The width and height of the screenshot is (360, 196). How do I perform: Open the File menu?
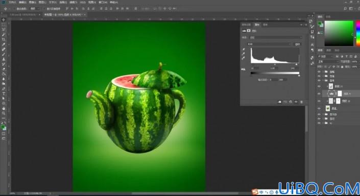point(12,2)
